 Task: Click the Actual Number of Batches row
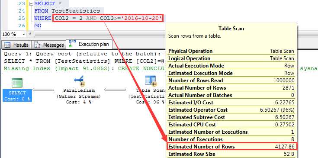tap(231, 95)
